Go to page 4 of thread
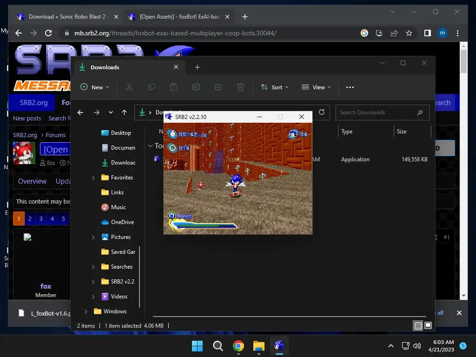The image size is (476, 357). point(52,218)
